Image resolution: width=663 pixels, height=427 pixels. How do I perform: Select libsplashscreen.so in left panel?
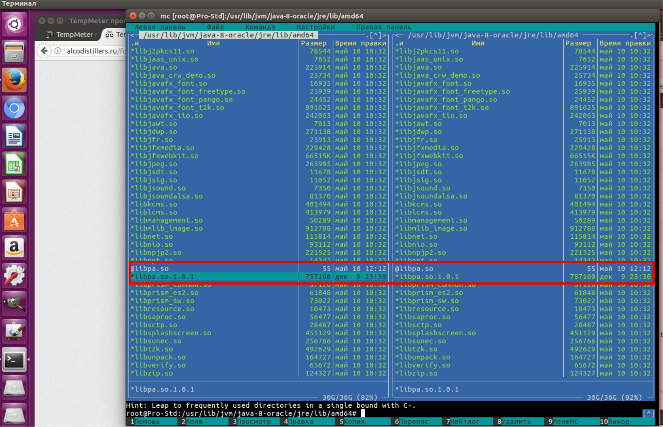(258, 333)
